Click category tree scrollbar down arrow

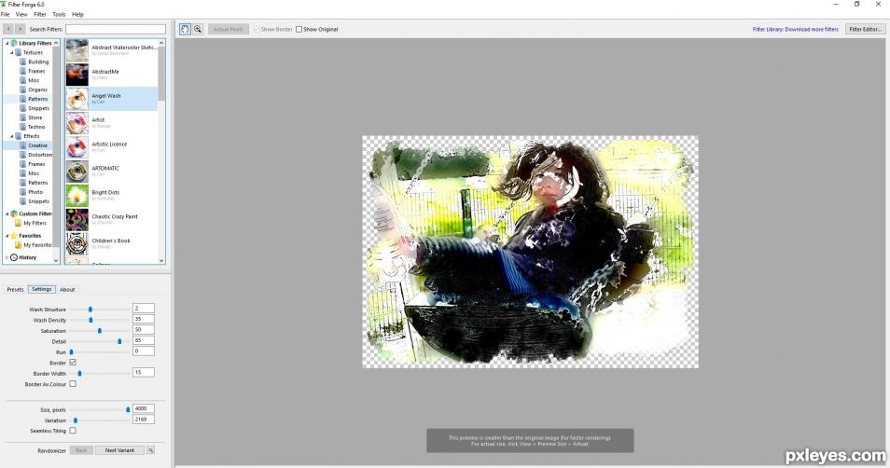point(56,260)
